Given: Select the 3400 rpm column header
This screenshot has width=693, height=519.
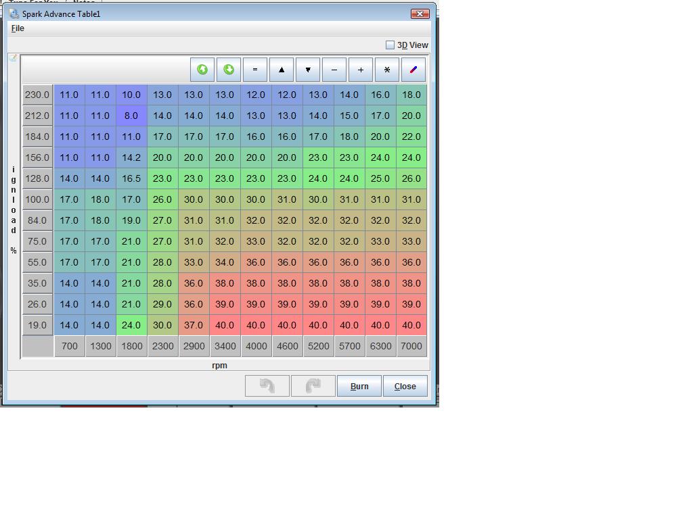Looking at the screenshot, I should (225, 347).
